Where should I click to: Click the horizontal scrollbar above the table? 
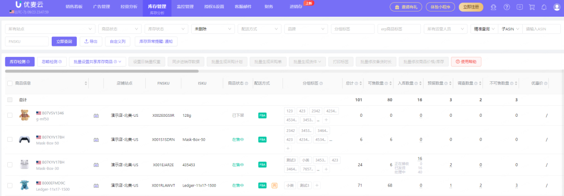coord(102,71)
